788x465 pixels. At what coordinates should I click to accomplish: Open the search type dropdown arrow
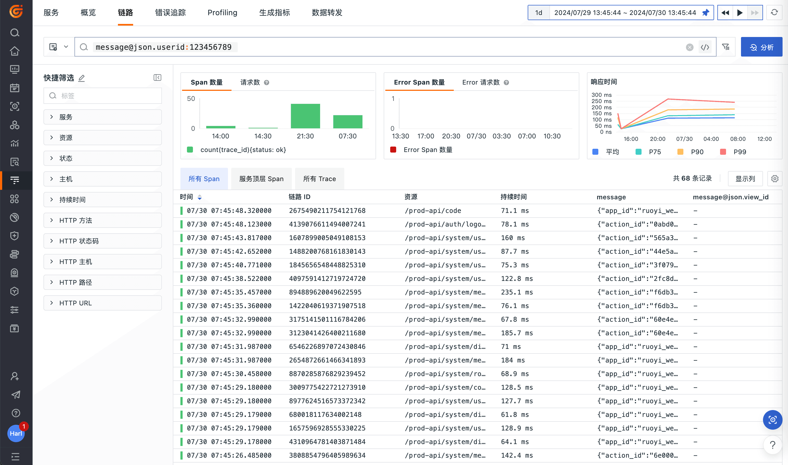tap(66, 47)
